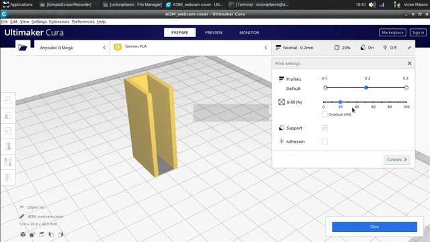Screen dimensions: 430x242
Task: Click the Generic PLA material icon
Action: [x=118, y=47]
